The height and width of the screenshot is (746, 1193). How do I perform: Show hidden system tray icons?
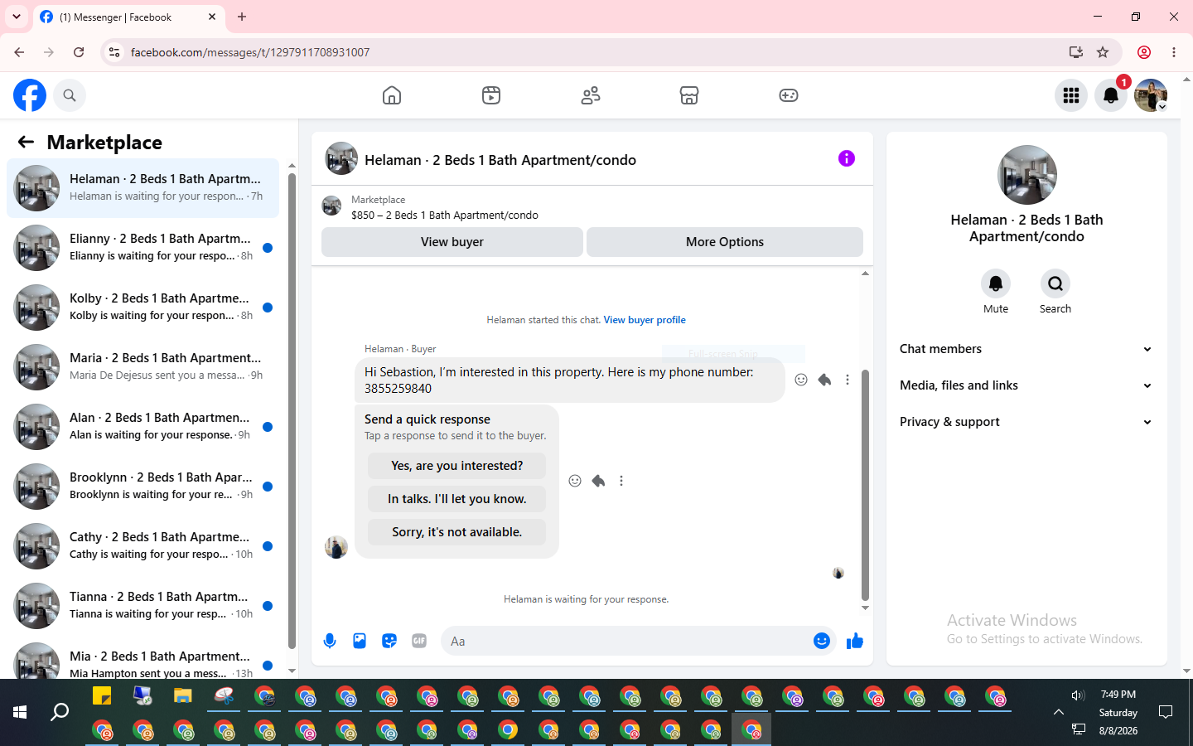coord(1059,712)
